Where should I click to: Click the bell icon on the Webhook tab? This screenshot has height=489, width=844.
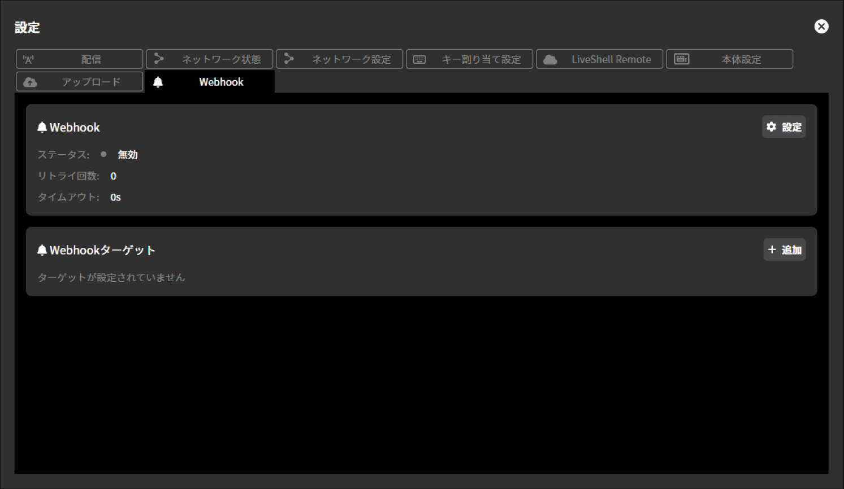coord(159,81)
